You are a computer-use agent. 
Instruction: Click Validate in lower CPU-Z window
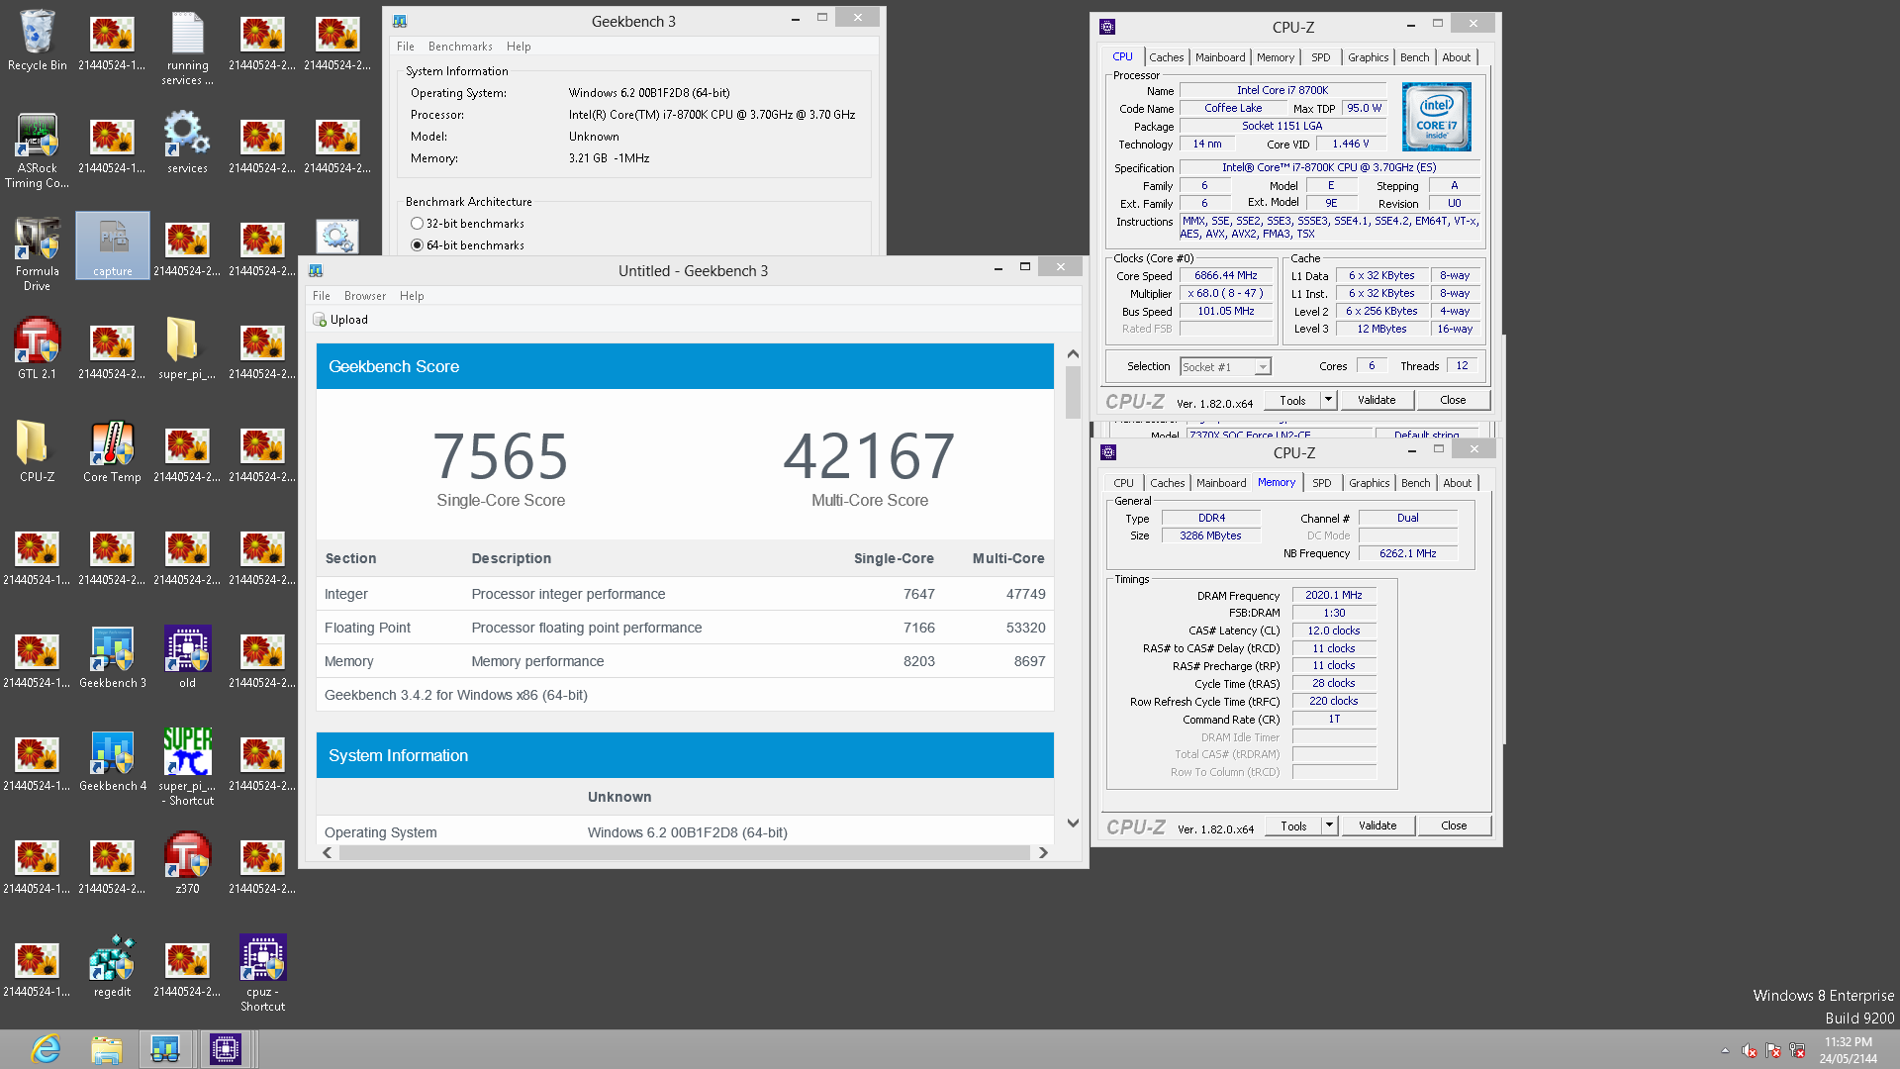click(x=1377, y=826)
